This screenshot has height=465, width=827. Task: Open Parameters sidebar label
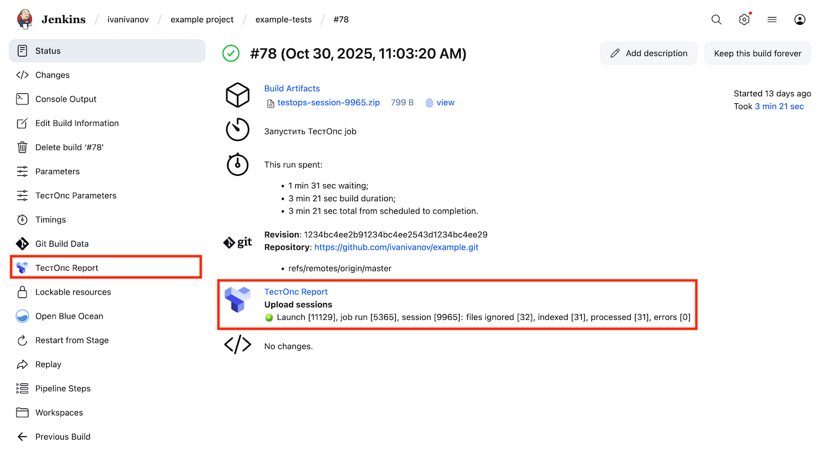point(57,172)
